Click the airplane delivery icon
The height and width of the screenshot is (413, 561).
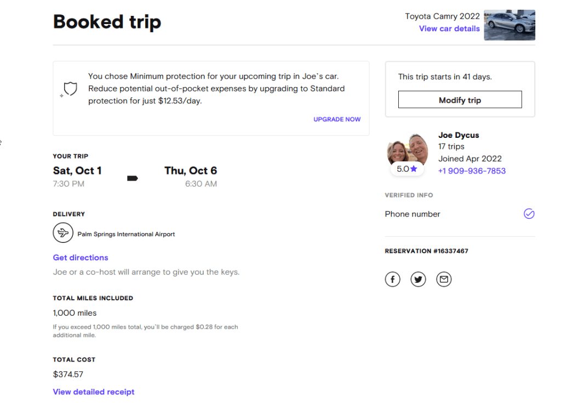tap(63, 233)
